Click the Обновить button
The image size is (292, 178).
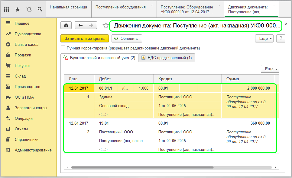127,38
